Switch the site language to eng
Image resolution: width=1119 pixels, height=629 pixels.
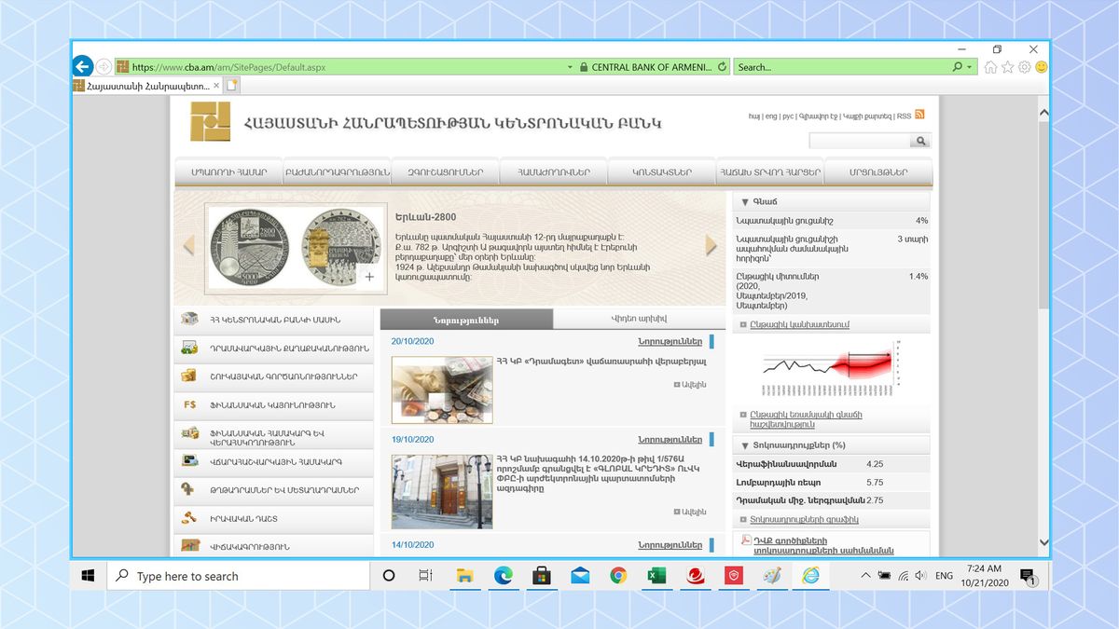click(x=771, y=115)
